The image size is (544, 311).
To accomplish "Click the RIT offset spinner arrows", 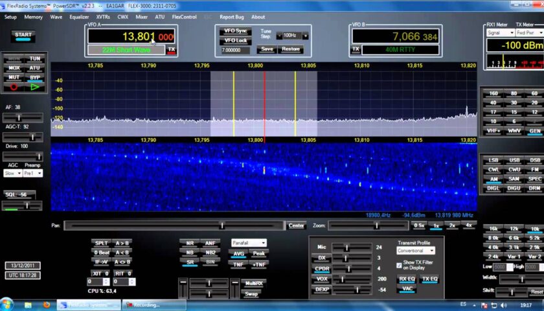I will click(132, 282).
